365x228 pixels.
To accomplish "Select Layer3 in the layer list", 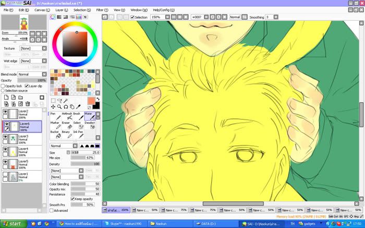I will pyautogui.click(x=26, y=138).
